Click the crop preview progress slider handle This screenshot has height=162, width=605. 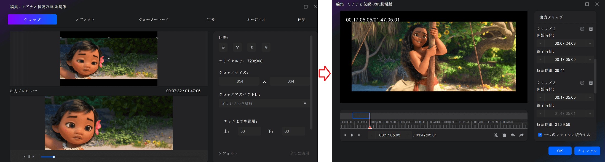(54, 157)
